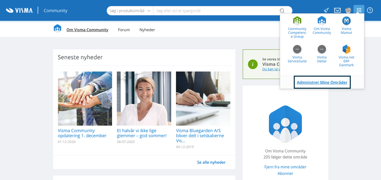Click the Visma logo

click(x=19, y=10)
